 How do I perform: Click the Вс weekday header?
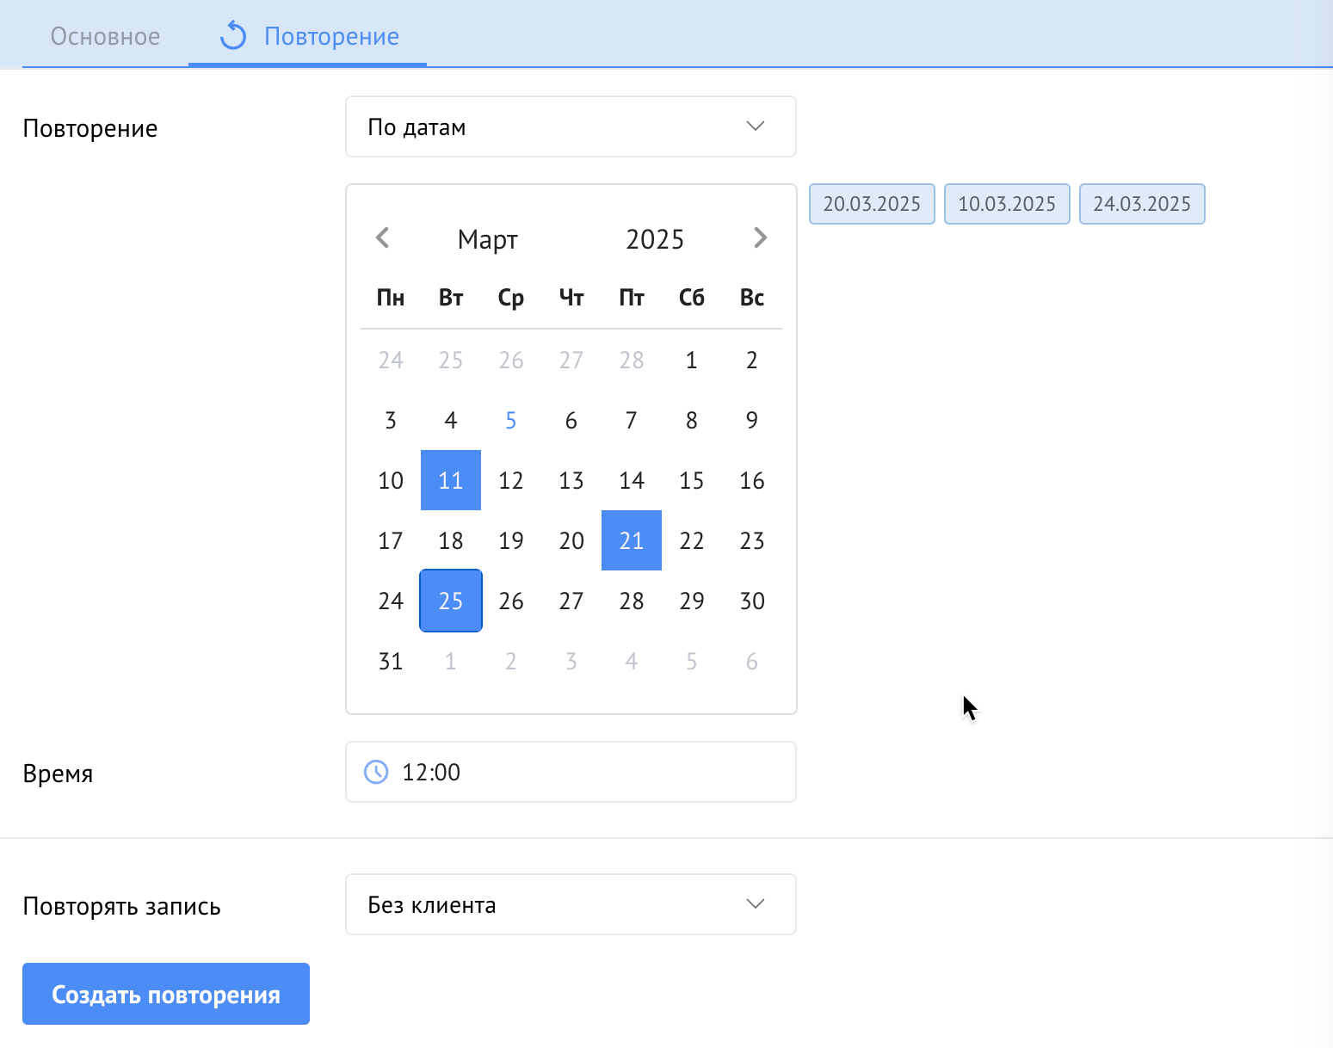pos(752,298)
